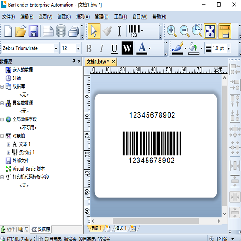The width and height of the screenshot is (241, 241).
Task: Select 外部文件 in the tree
Action: [x=21, y=161]
